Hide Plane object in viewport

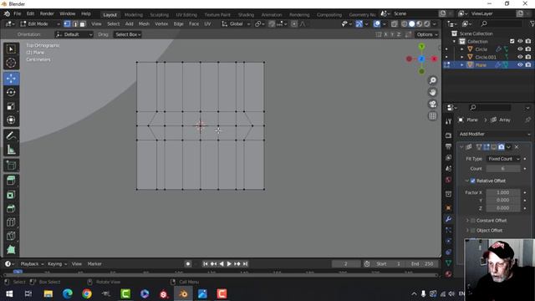(520, 64)
